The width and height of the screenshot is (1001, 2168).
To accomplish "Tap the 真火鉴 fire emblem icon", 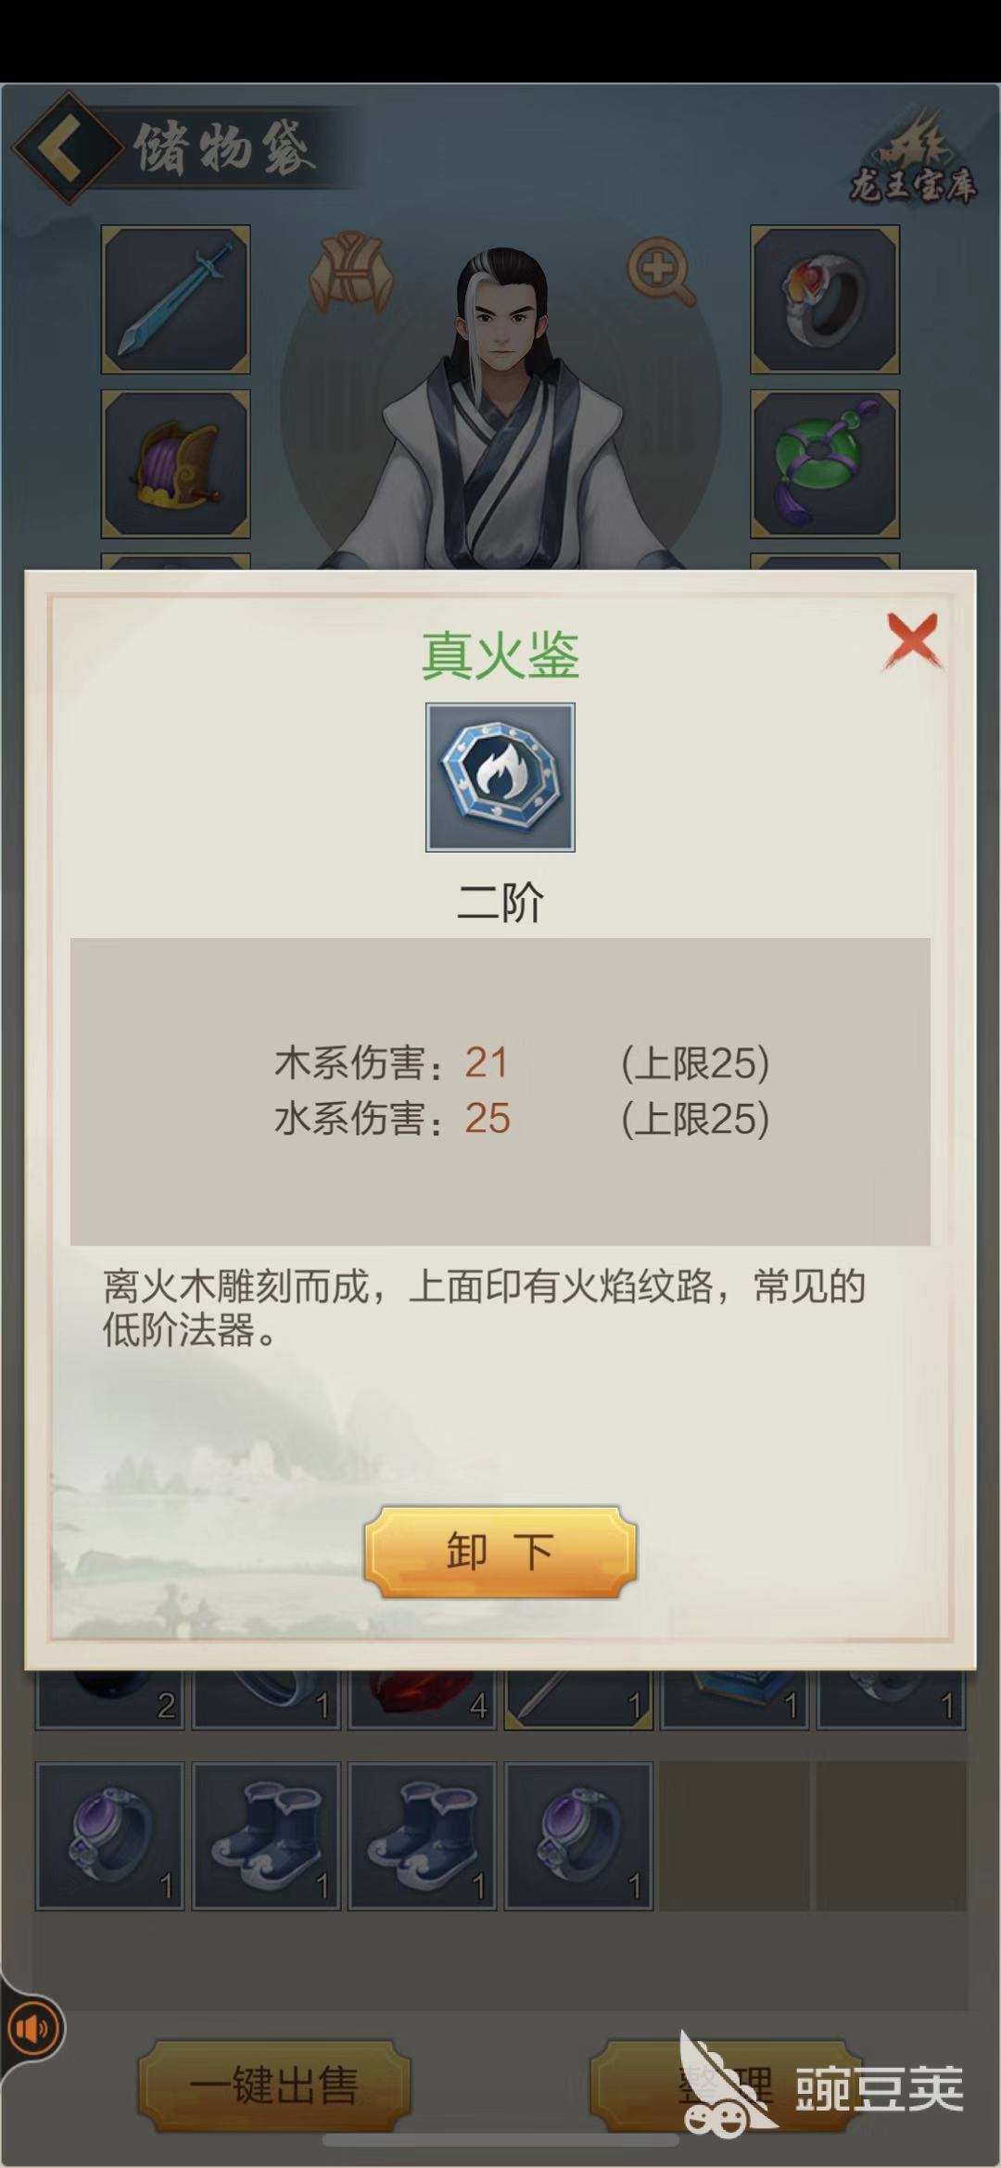I will [x=500, y=777].
